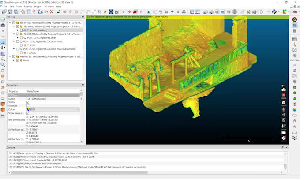Click the MLS toolbar icon

click(x=254, y=12)
